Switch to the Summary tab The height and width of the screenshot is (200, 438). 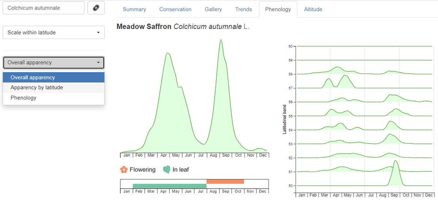[x=134, y=9]
